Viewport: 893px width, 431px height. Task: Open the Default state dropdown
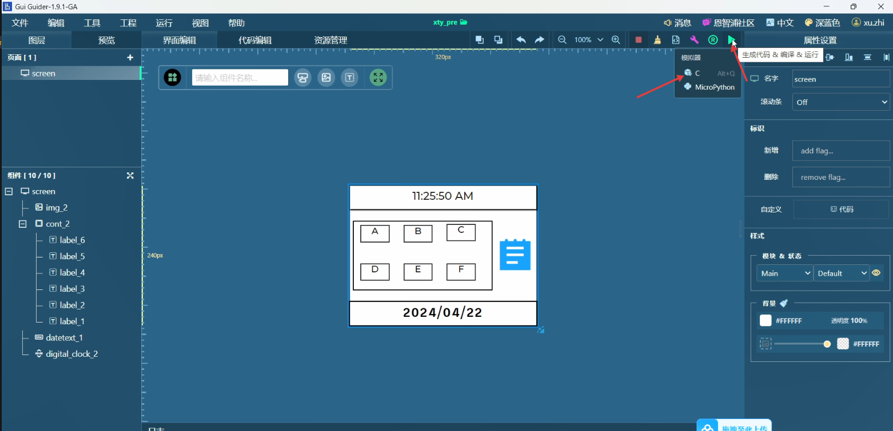click(841, 273)
